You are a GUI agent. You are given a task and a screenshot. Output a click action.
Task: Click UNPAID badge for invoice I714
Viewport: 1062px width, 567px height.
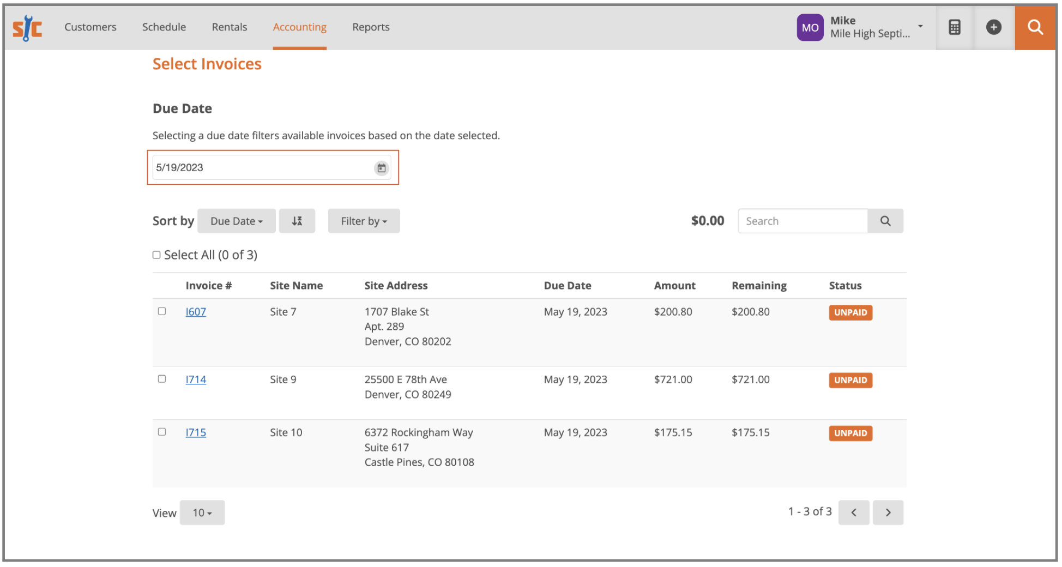850,380
